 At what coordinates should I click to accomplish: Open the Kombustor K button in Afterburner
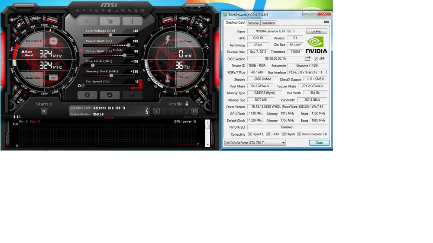(x=87, y=21)
